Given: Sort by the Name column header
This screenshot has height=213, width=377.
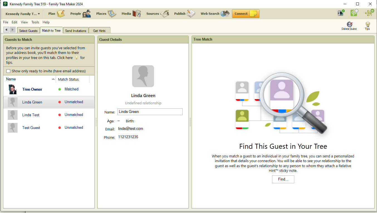Looking at the screenshot, I should [x=30, y=79].
